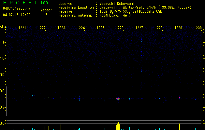Click the yellow intensity bar near 1223
This screenshot has width=205, height=130.
61,127
